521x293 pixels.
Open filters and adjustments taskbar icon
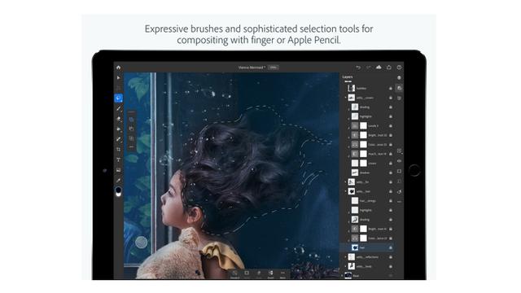400,192
